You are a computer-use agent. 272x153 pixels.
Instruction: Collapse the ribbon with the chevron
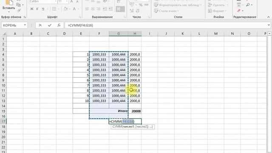268,17
